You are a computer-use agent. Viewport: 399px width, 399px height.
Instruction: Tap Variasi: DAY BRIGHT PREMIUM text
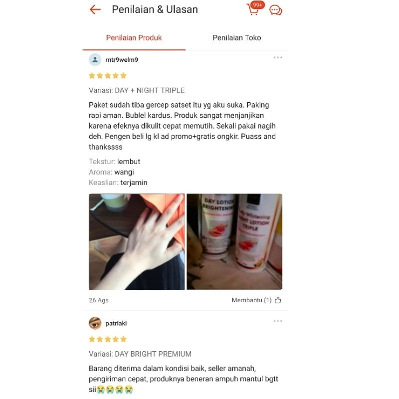pyautogui.click(x=140, y=354)
